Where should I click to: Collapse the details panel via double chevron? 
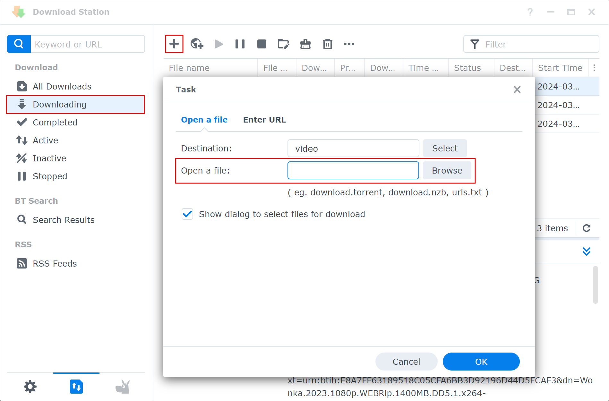(x=587, y=251)
